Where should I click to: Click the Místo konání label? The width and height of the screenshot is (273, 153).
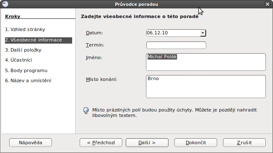click(x=101, y=79)
